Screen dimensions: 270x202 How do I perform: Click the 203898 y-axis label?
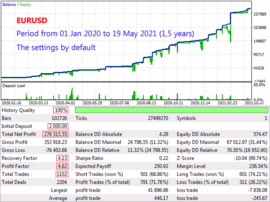click(x=260, y=27)
